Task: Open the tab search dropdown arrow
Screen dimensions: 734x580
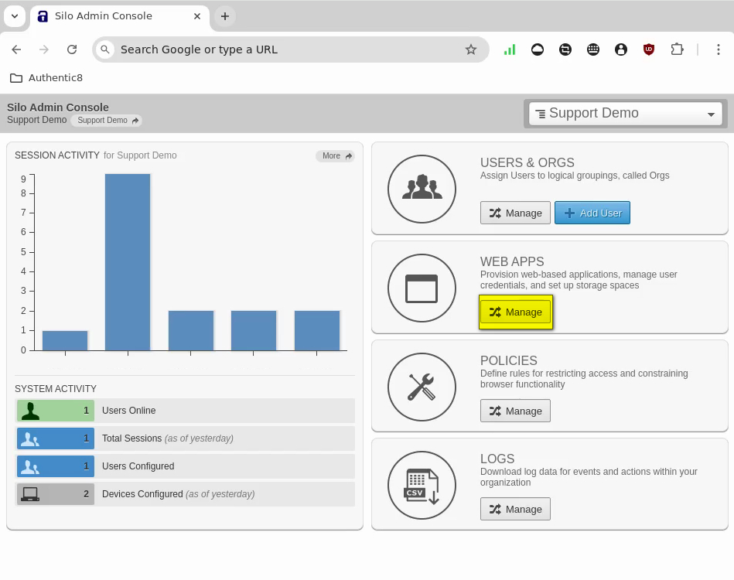Action: pos(15,16)
